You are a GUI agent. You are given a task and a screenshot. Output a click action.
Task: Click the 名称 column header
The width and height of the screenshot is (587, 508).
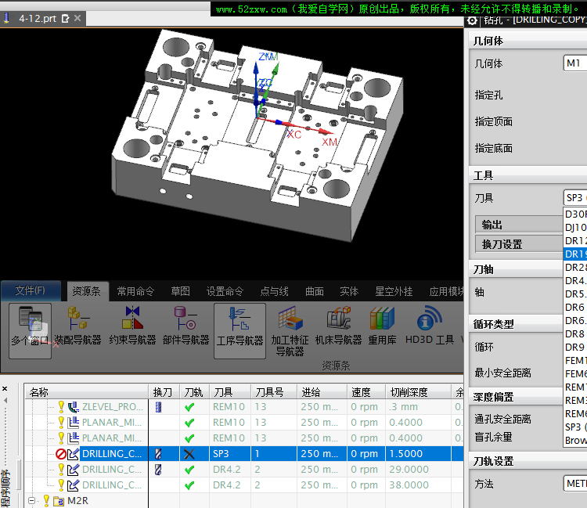coord(86,391)
